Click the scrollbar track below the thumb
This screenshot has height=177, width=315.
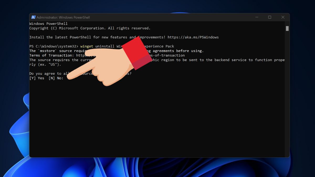287,92
